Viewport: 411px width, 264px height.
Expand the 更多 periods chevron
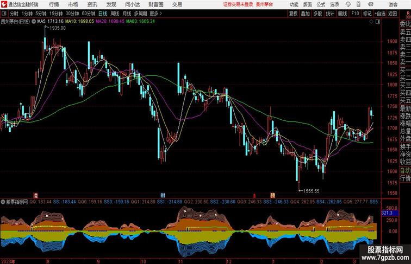click(x=156, y=14)
